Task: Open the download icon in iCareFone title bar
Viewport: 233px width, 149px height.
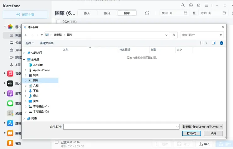Action: click(191, 5)
